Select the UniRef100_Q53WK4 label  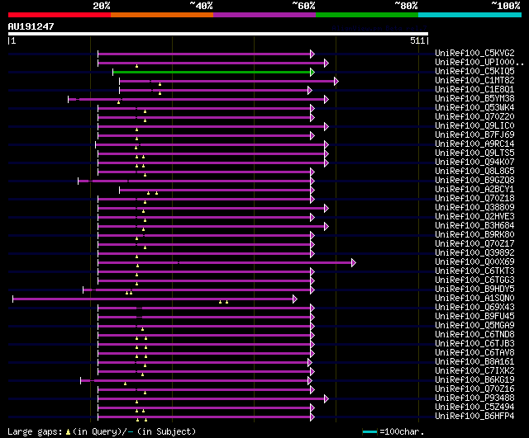(x=474, y=108)
